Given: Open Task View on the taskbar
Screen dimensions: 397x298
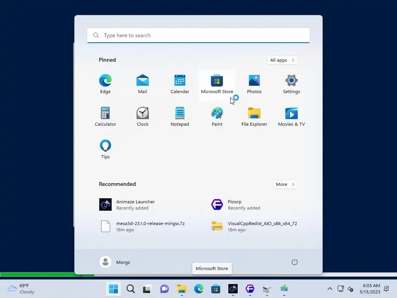Looking at the screenshot, I should click(147, 289).
